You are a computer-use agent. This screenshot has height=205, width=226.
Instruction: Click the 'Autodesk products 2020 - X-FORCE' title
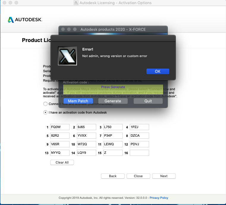[113, 29]
